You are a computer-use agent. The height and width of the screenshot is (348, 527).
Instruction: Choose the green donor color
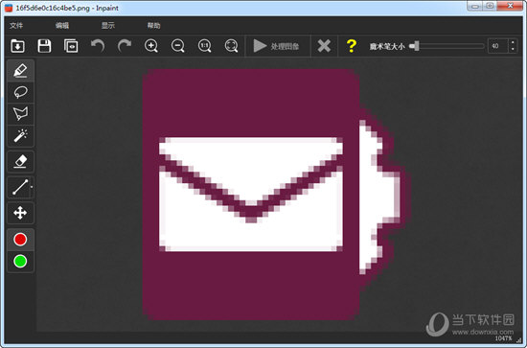pyautogui.click(x=20, y=262)
